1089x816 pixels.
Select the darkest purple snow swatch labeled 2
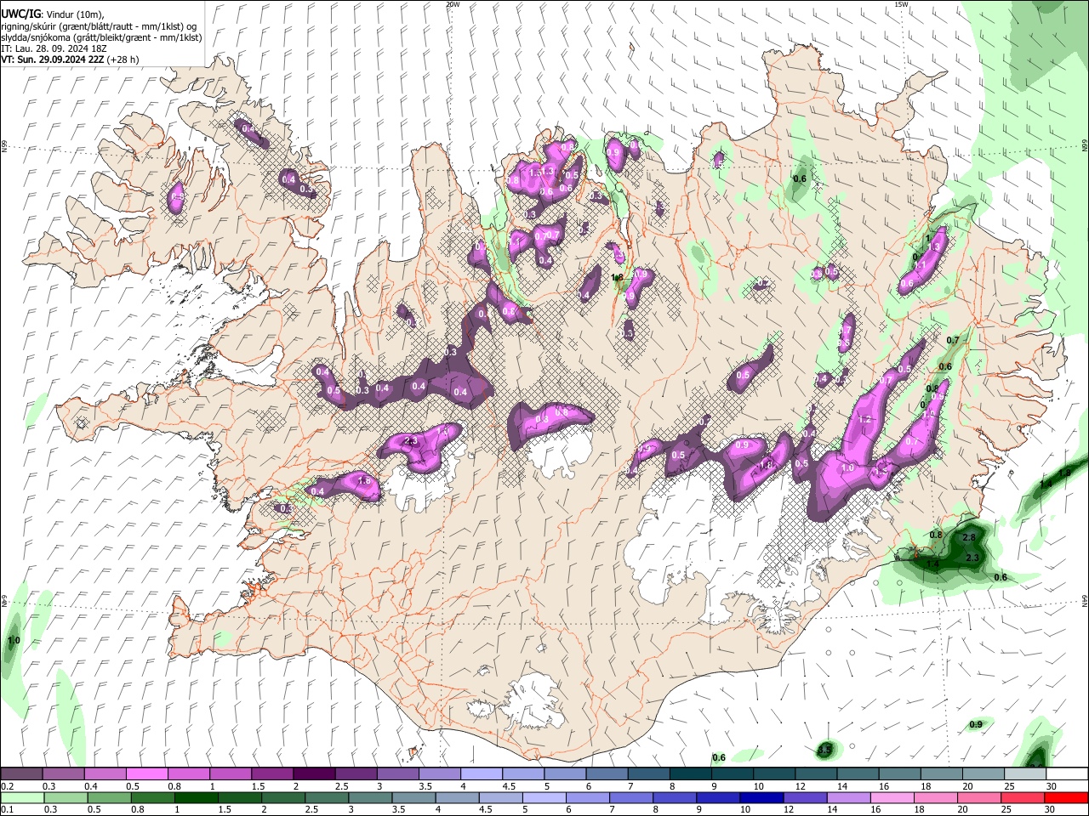(x=313, y=774)
